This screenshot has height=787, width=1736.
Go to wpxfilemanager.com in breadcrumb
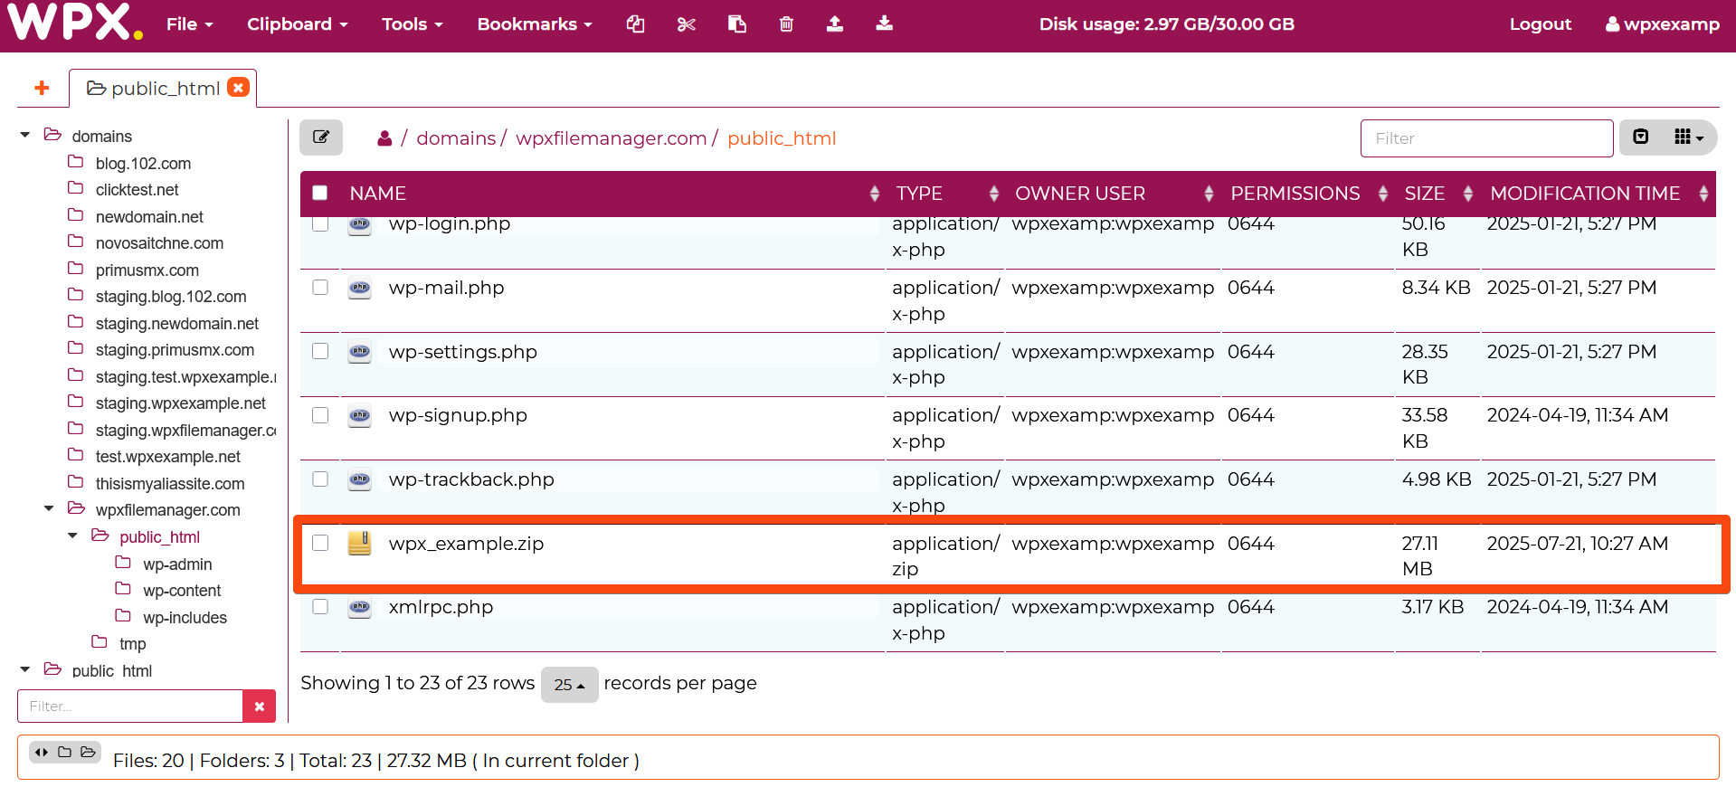611,138
